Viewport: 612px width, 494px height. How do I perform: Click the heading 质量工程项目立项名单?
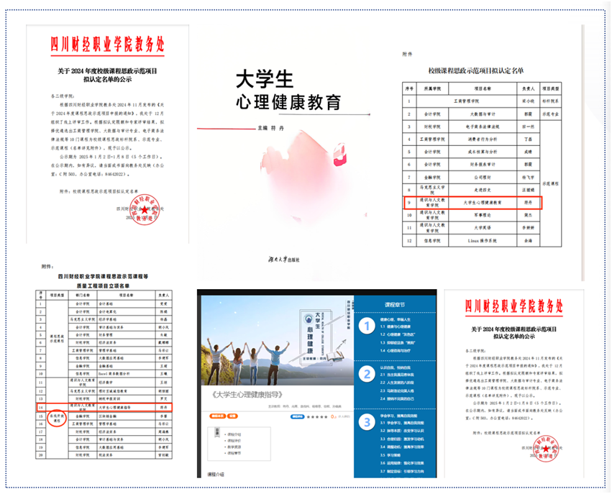click(103, 285)
